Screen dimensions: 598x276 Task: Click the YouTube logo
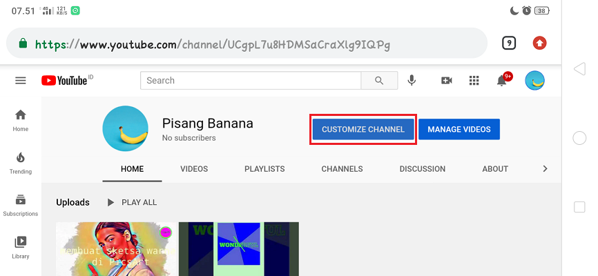click(64, 81)
